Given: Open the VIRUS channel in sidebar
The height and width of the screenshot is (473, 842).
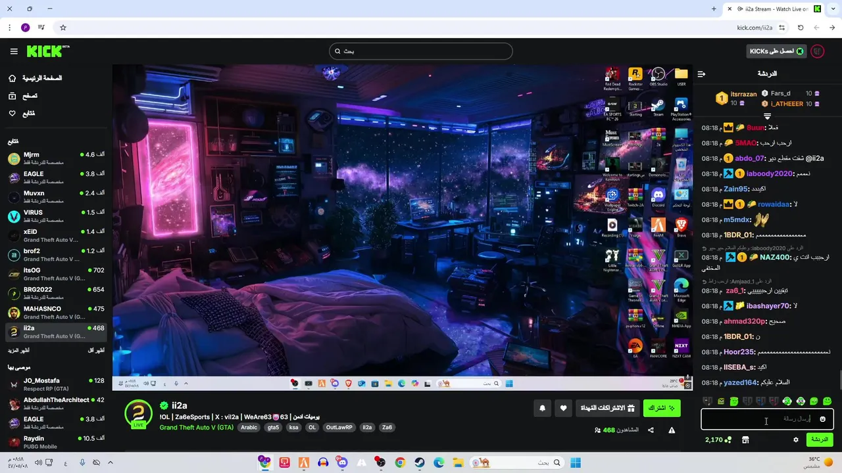Looking at the screenshot, I should (x=56, y=216).
